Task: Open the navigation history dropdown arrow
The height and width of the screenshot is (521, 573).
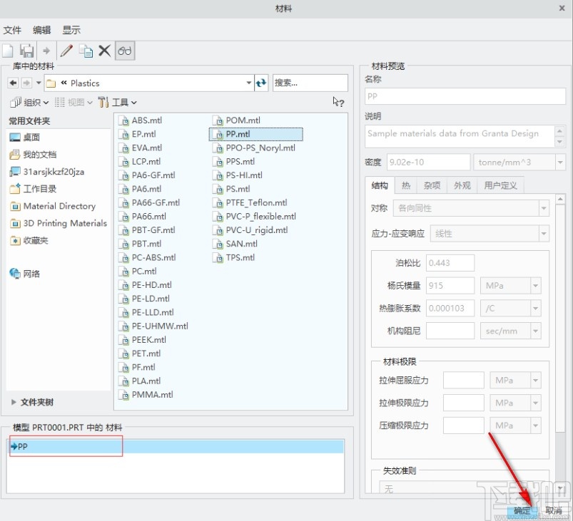Action: pos(39,83)
